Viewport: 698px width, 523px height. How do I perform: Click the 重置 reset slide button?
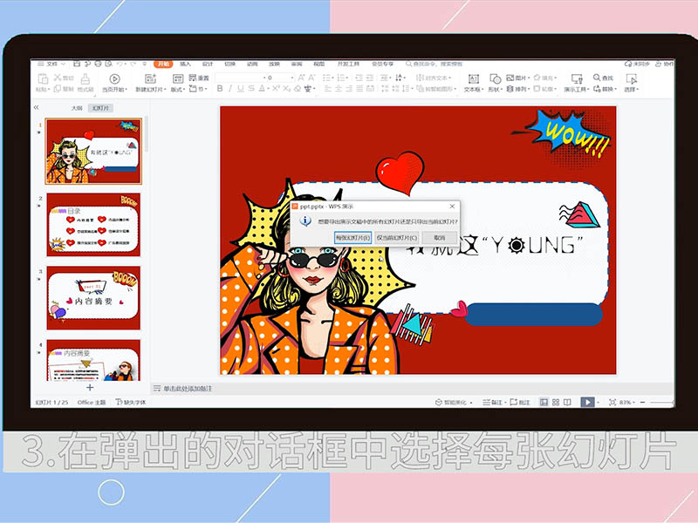tap(199, 78)
